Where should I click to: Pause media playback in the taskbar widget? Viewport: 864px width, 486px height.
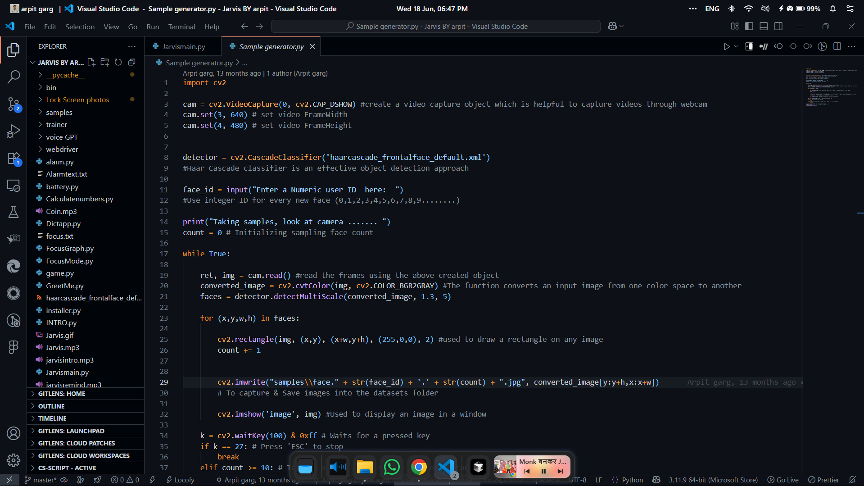tap(543, 471)
